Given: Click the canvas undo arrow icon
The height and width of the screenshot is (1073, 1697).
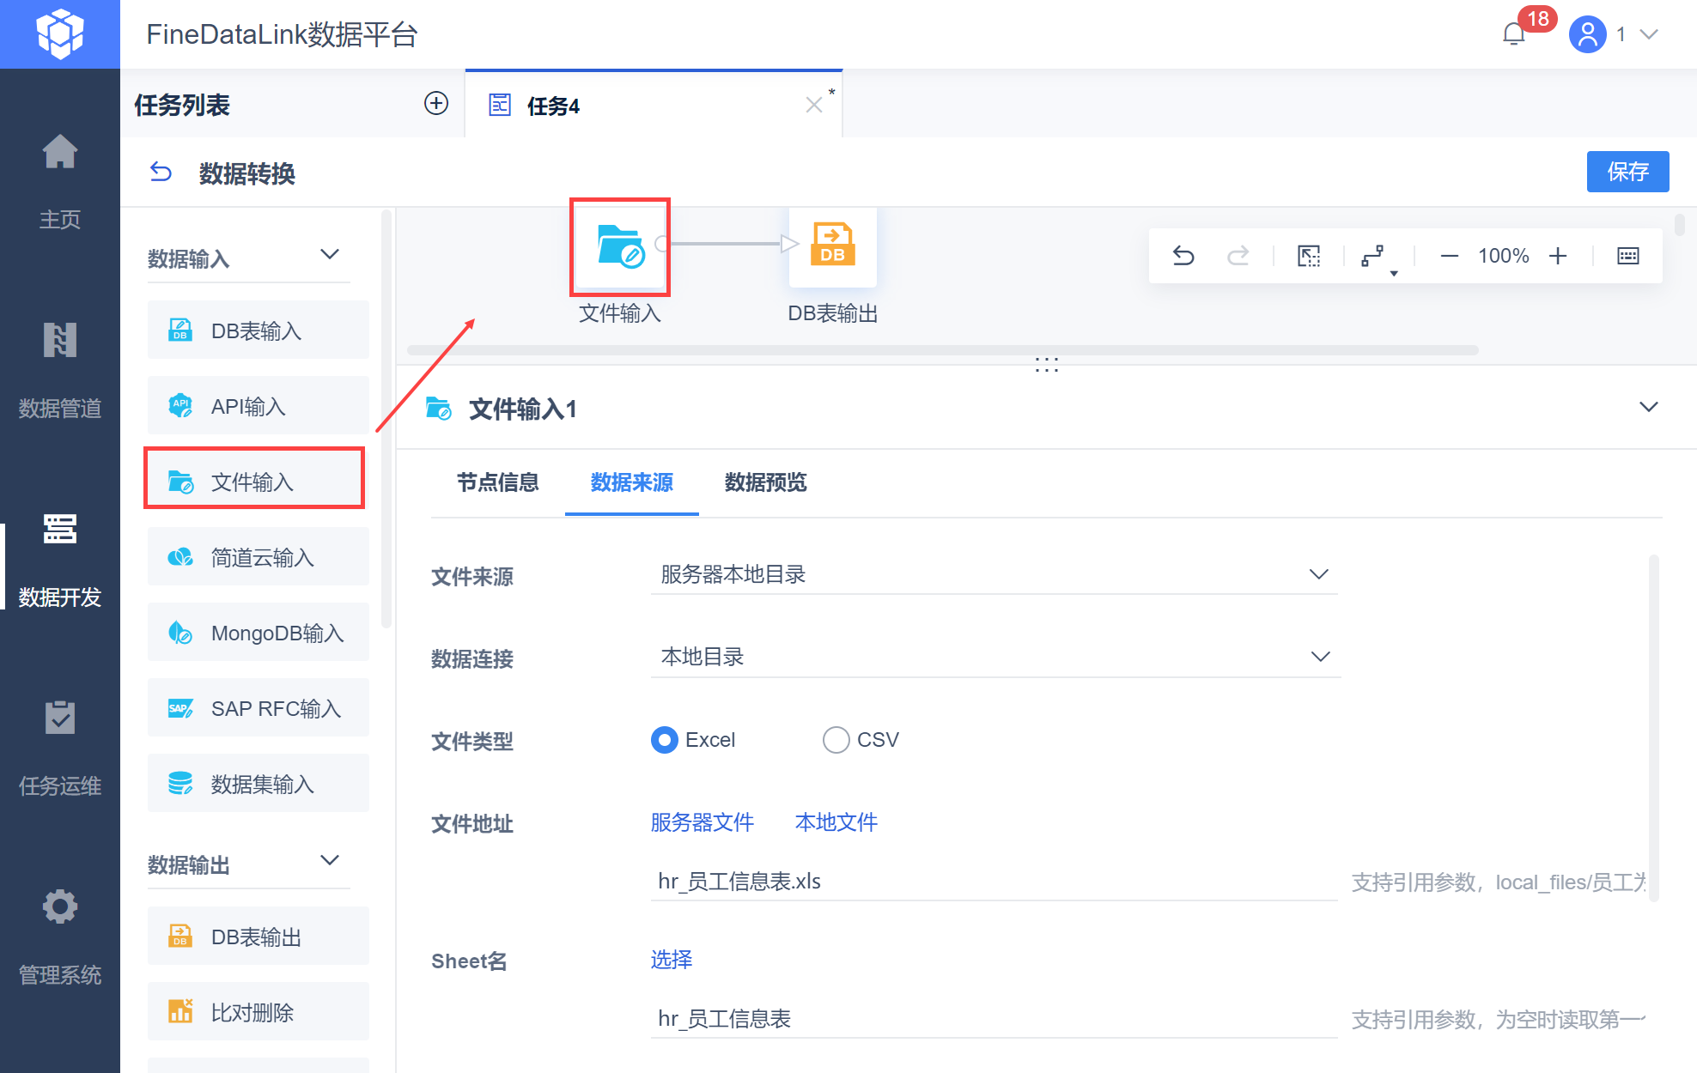Looking at the screenshot, I should pyautogui.click(x=1183, y=256).
